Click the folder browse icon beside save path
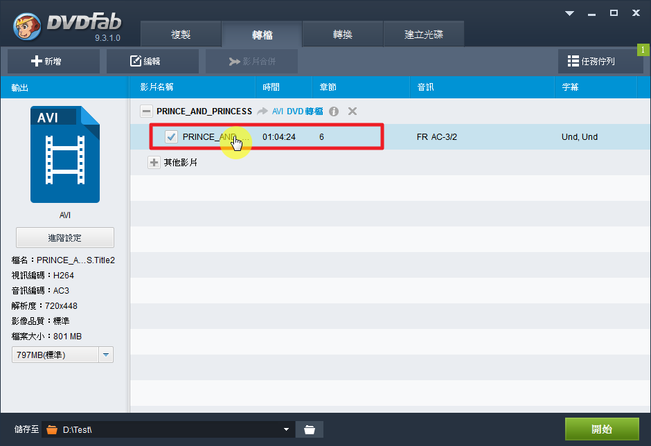651x446 pixels. coord(309,429)
